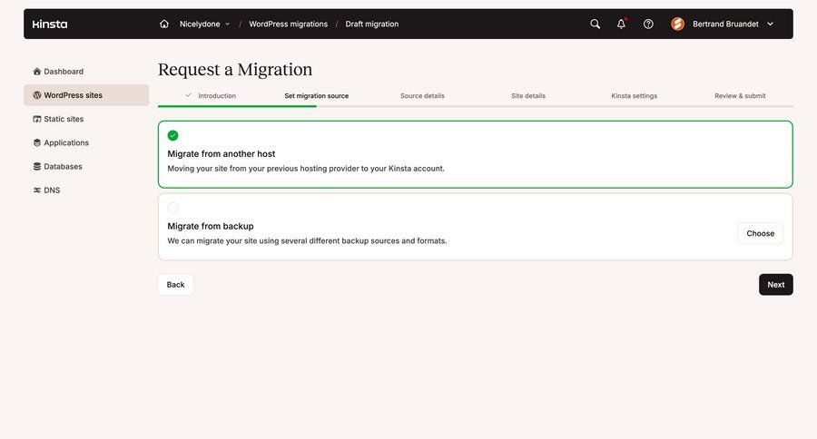Screen dimensions: 817x439
Task: Click the Databases stack icon in sidebar
Action: [37, 167]
